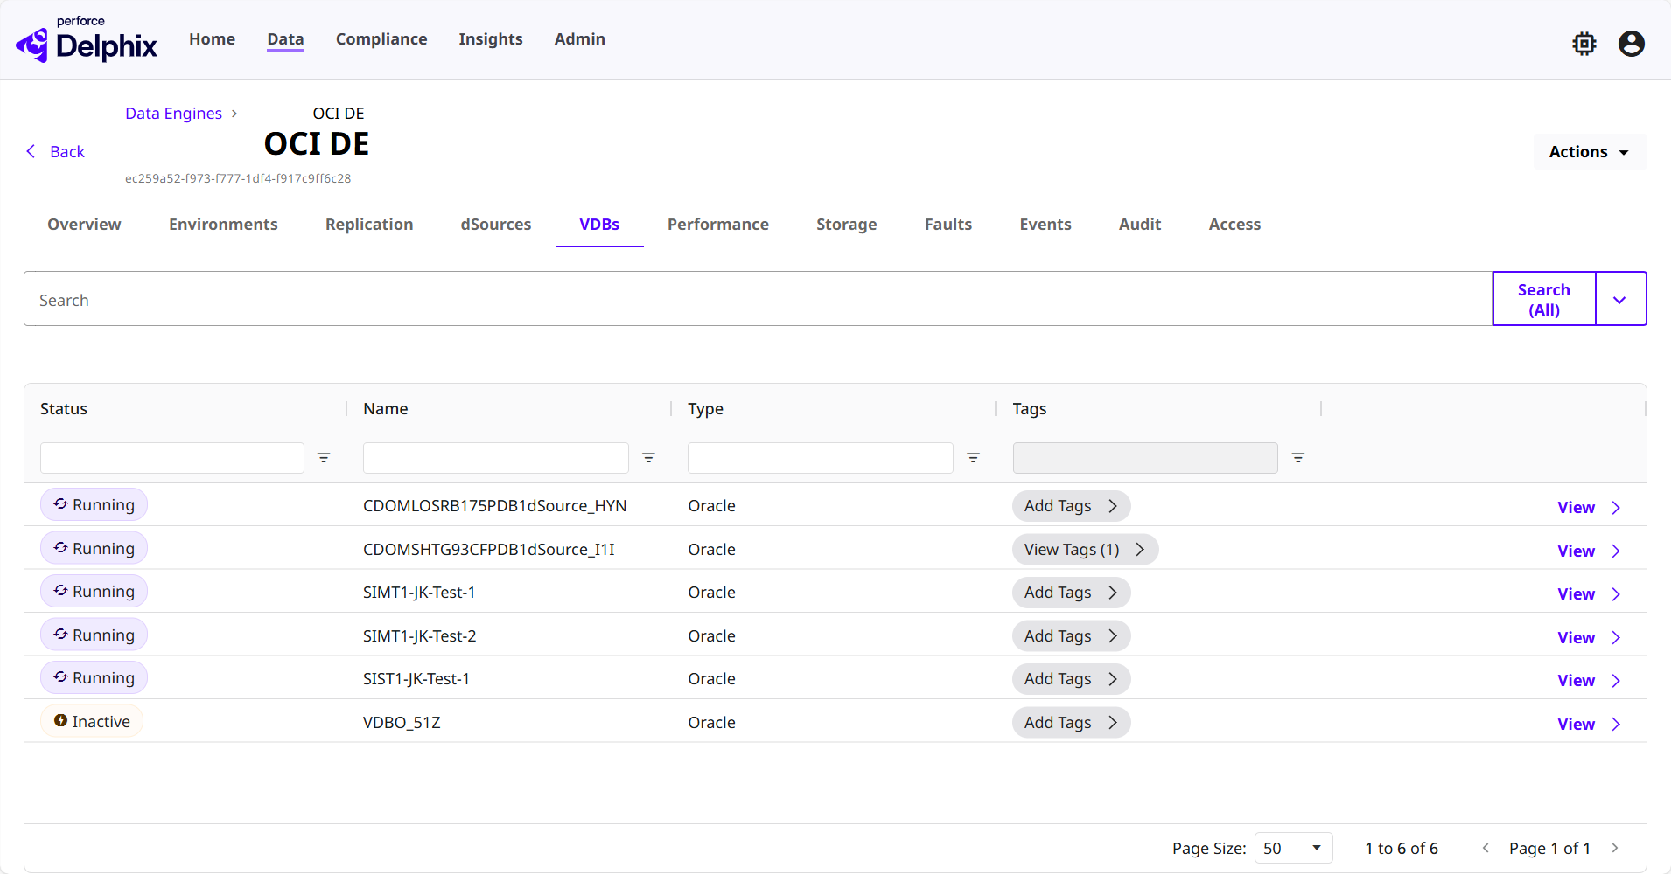The width and height of the screenshot is (1671, 874).
Task: Open Tags column filter menu icon
Action: 1298,458
